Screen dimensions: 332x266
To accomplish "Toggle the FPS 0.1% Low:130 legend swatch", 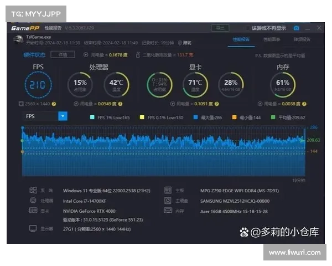I will (142, 117).
